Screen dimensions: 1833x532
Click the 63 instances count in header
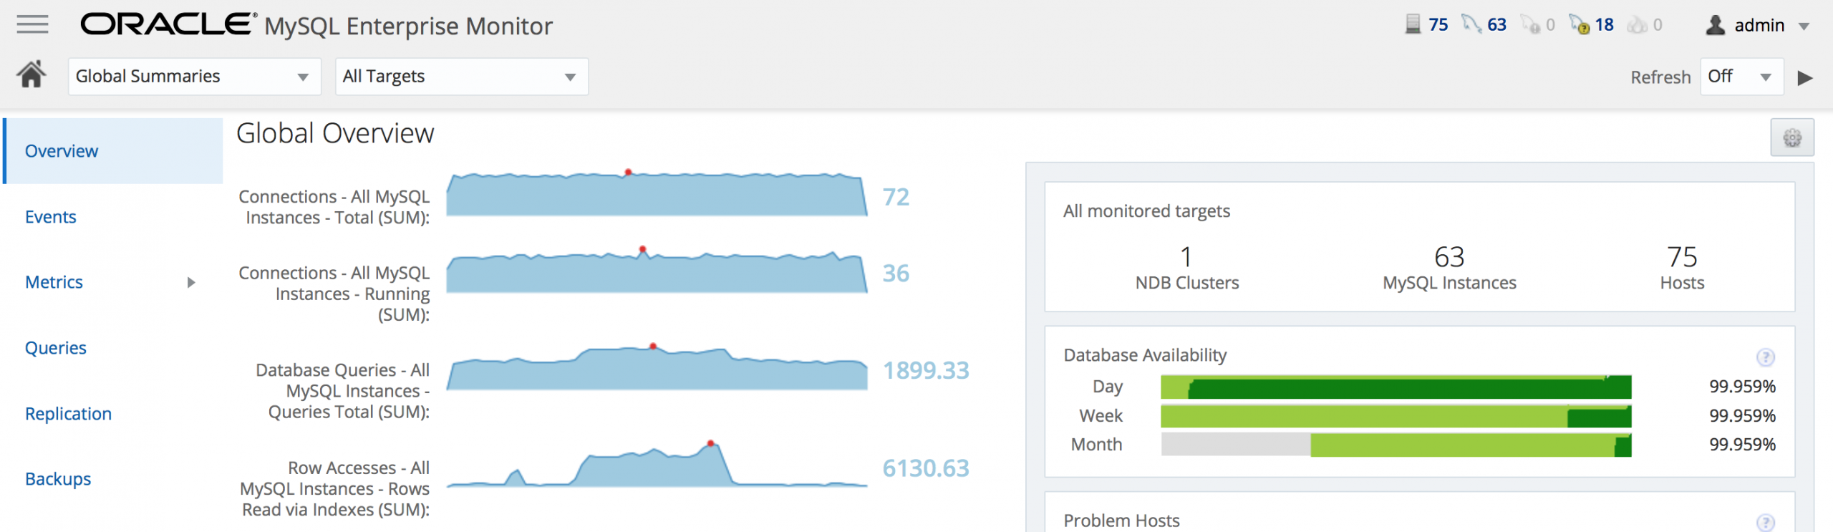click(1497, 25)
